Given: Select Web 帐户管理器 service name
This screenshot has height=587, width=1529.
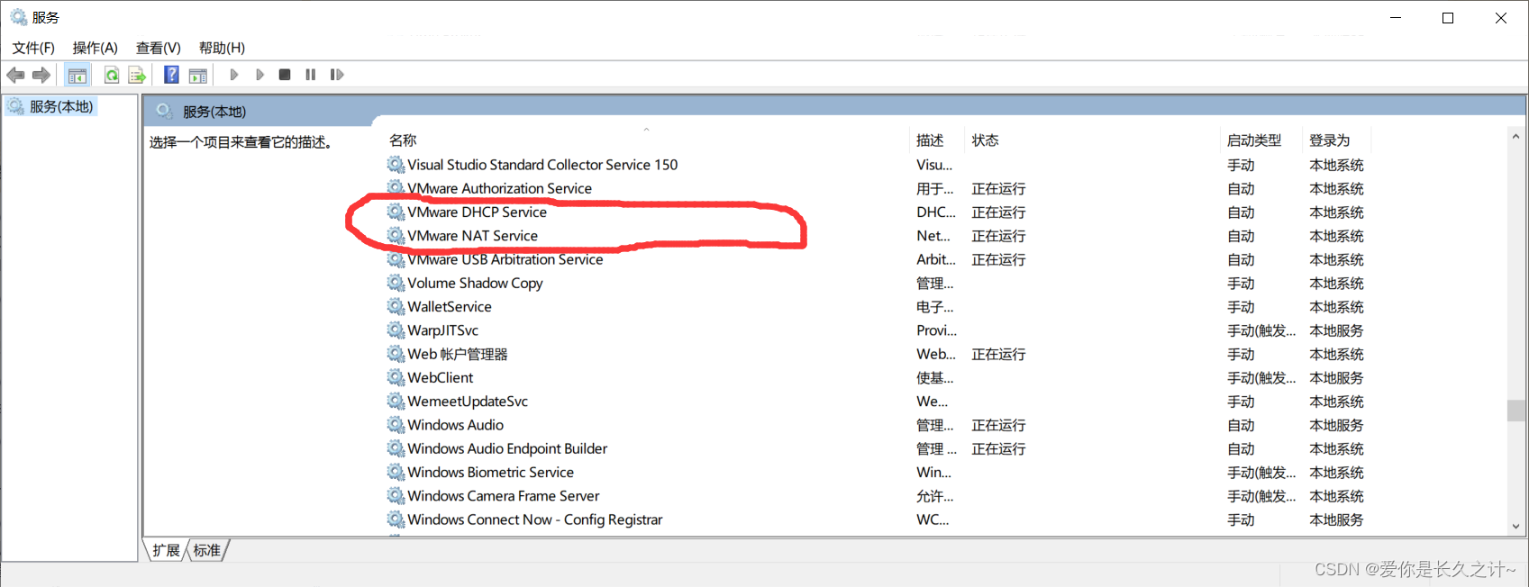Looking at the screenshot, I should [458, 354].
